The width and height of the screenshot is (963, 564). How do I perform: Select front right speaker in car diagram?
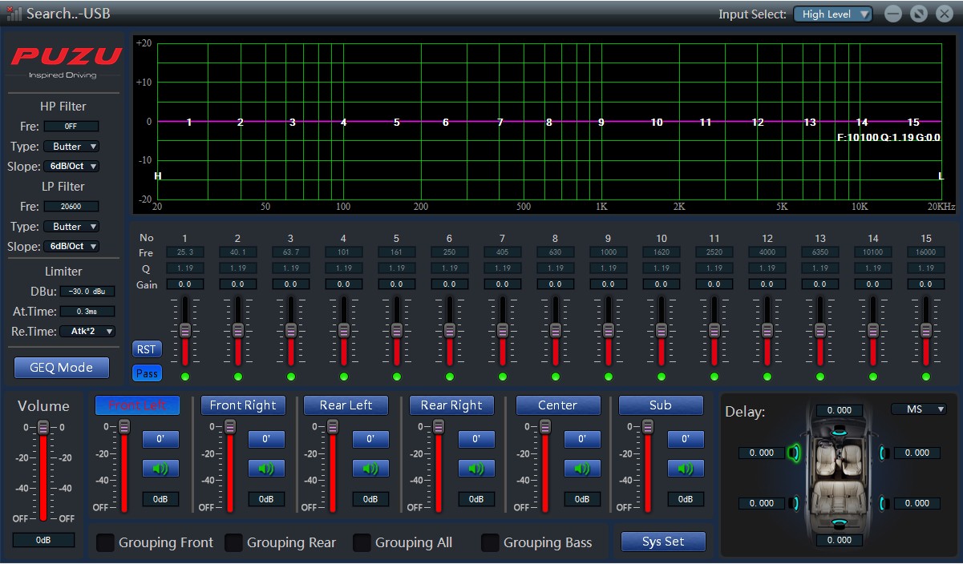(x=884, y=453)
